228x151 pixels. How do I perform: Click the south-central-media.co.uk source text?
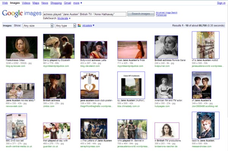[x=19, y=146]
